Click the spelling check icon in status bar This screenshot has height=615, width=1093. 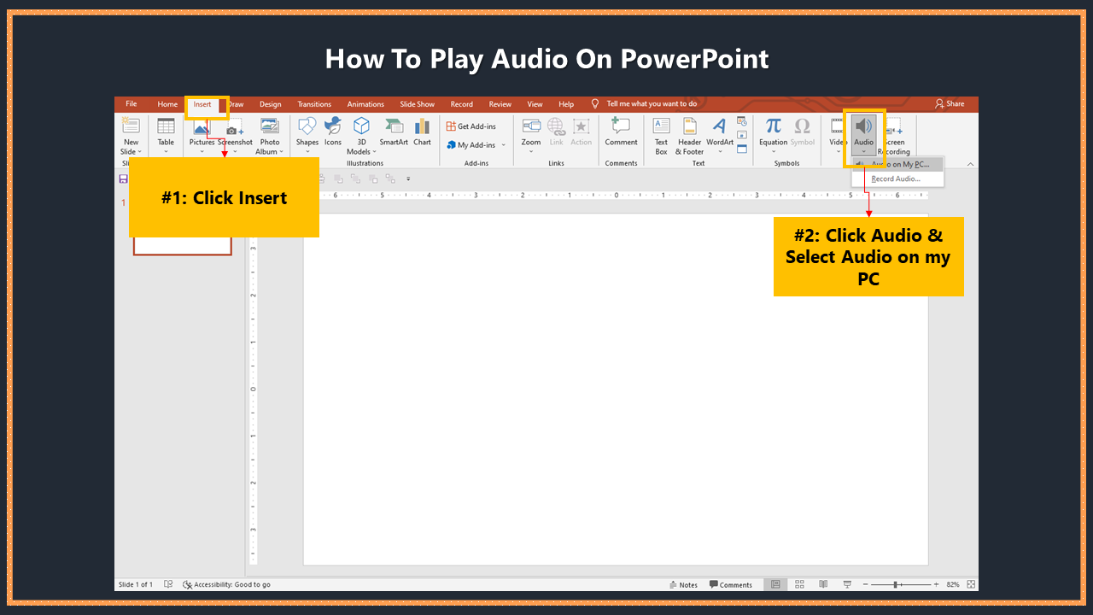point(168,584)
